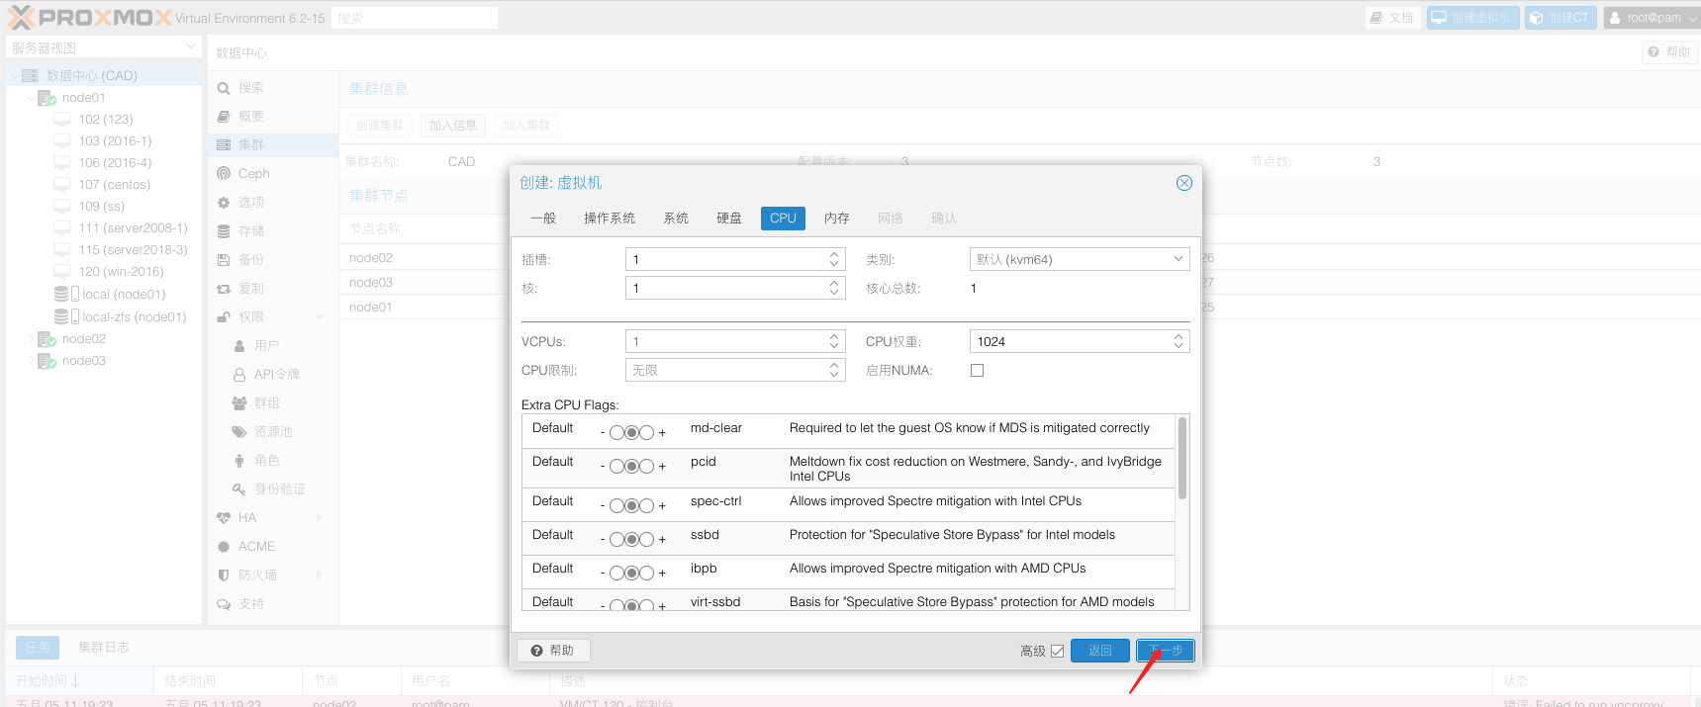Open API令牌 tokens icon
The width and height of the screenshot is (1701, 707).
coord(239,375)
